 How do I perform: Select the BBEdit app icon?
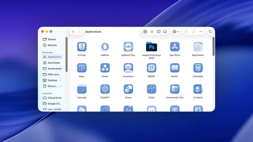[x=151, y=68]
